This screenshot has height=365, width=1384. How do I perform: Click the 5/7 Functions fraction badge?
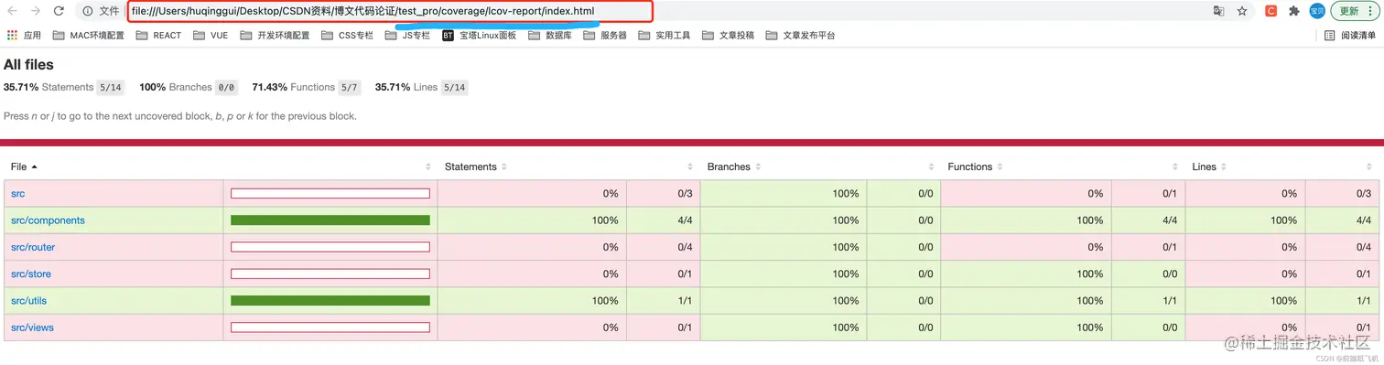click(x=349, y=88)
